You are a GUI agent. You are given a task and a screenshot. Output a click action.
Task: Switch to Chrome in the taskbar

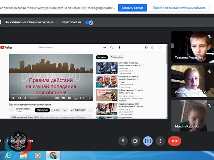tap(53, 155)
